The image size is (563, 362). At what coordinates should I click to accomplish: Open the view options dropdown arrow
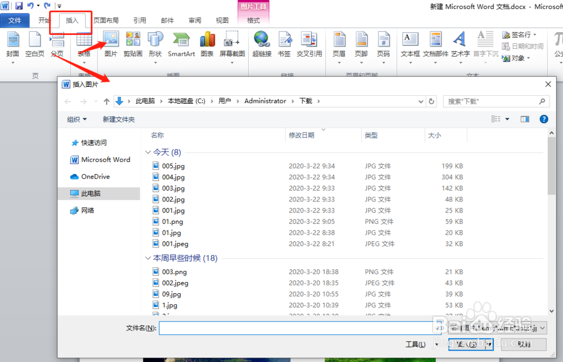507,119
